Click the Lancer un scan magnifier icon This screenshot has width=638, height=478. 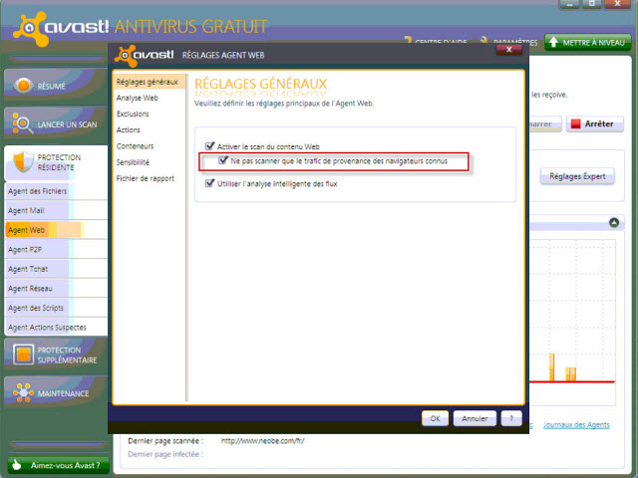pos(22,123)
